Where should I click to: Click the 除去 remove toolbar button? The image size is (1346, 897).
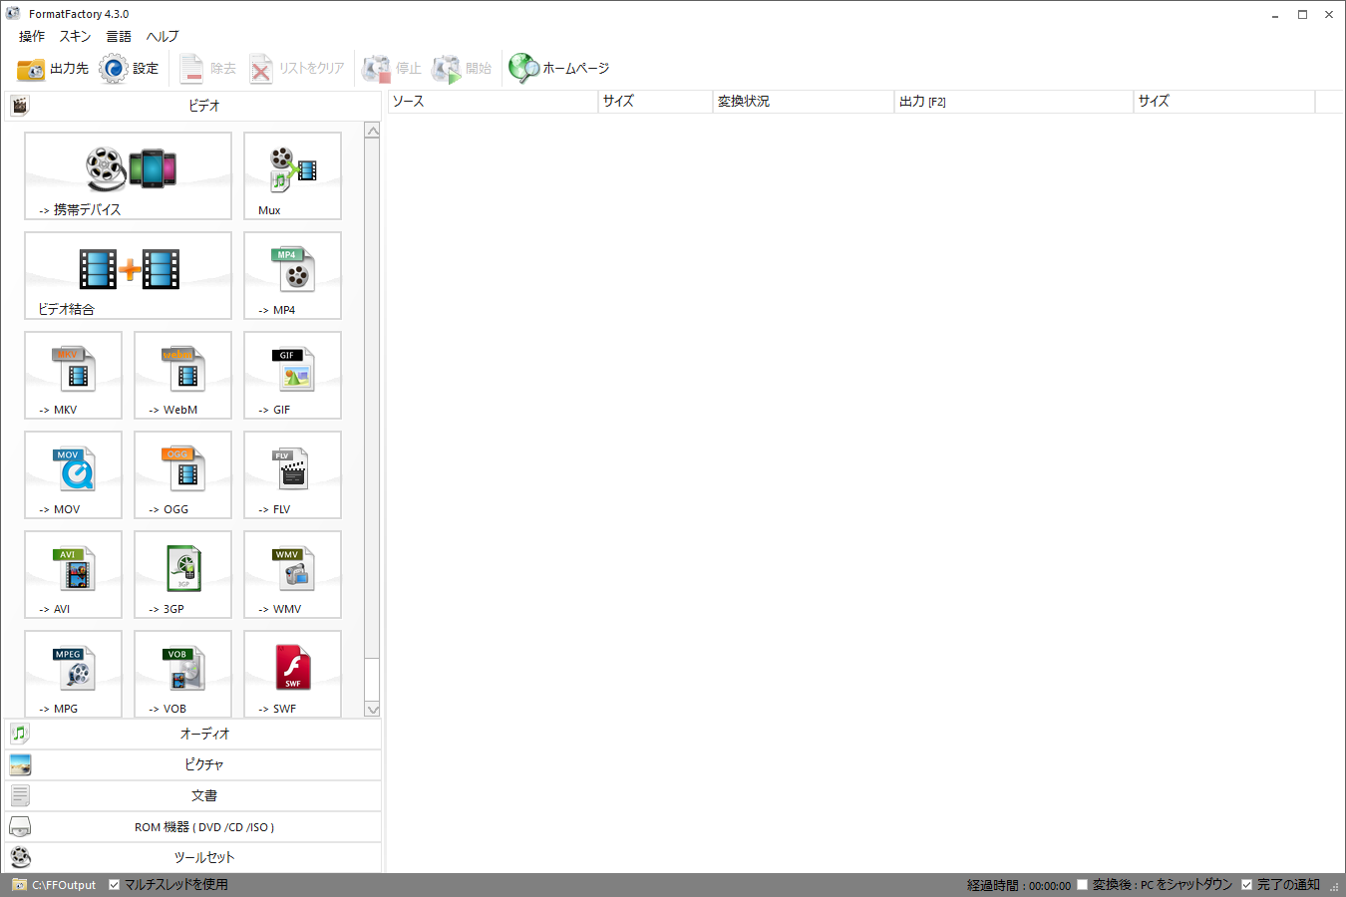pos(208,68)
